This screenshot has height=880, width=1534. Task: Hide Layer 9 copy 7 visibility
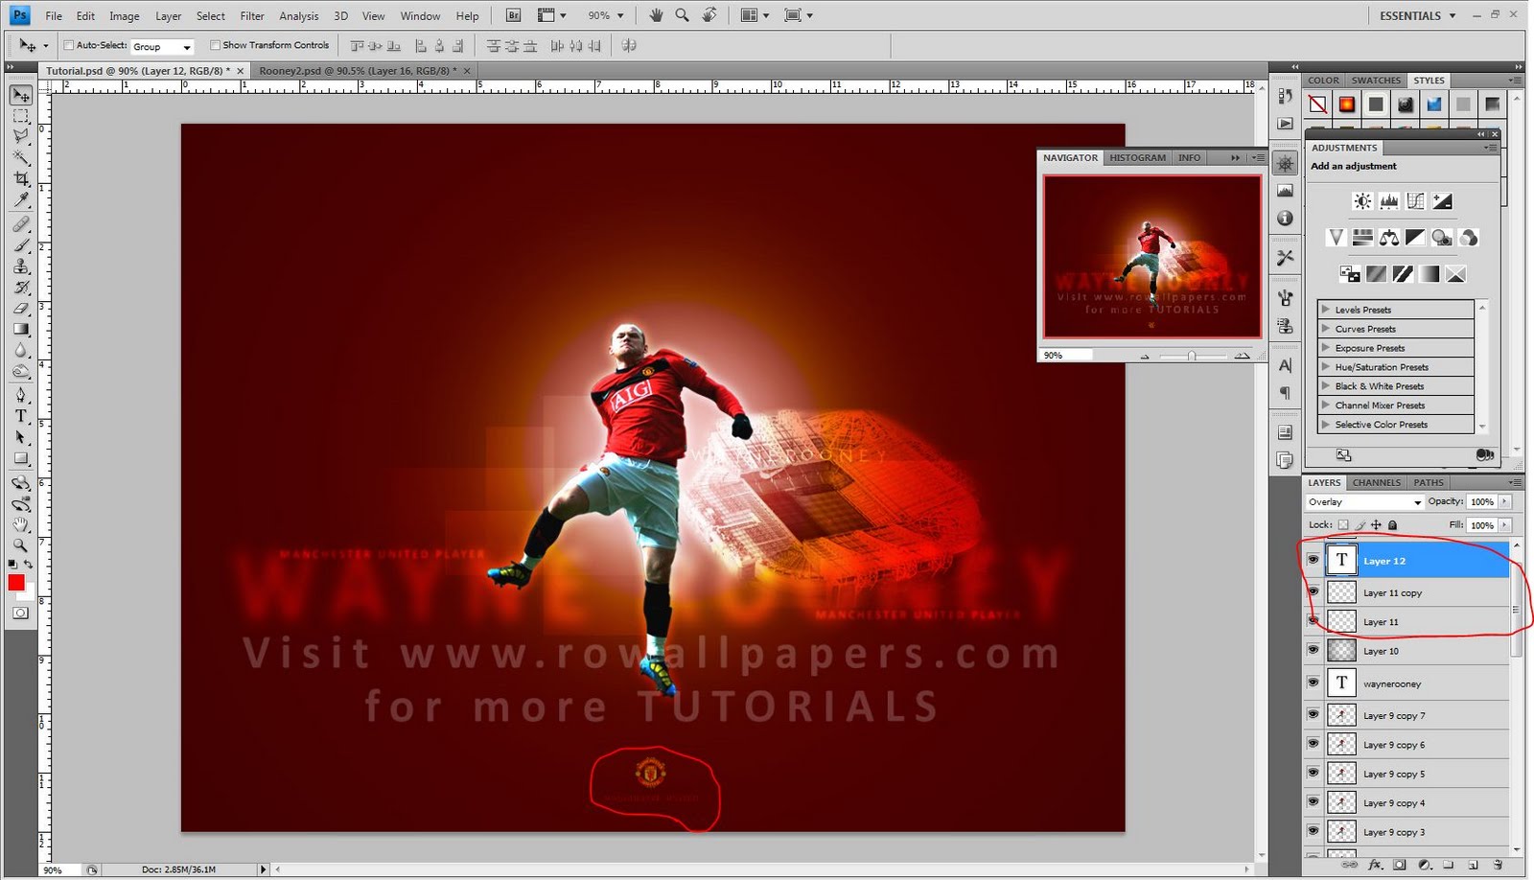tap(1313, 714)
